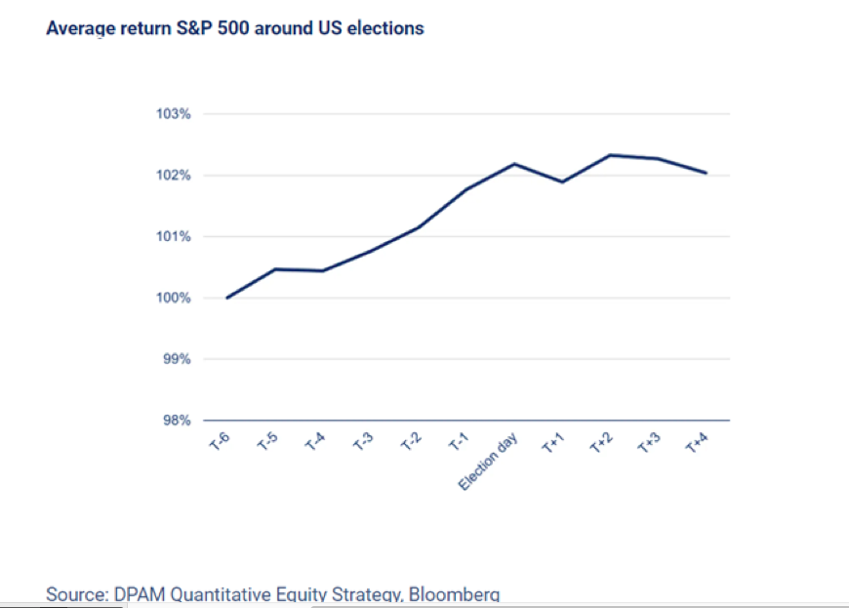Click the line's starting point at T-6
The height and width of the screenshot is (608, 849).
coord(227,298)
